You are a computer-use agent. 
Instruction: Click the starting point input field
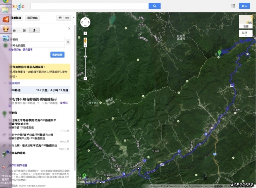(x=38, y=39)
